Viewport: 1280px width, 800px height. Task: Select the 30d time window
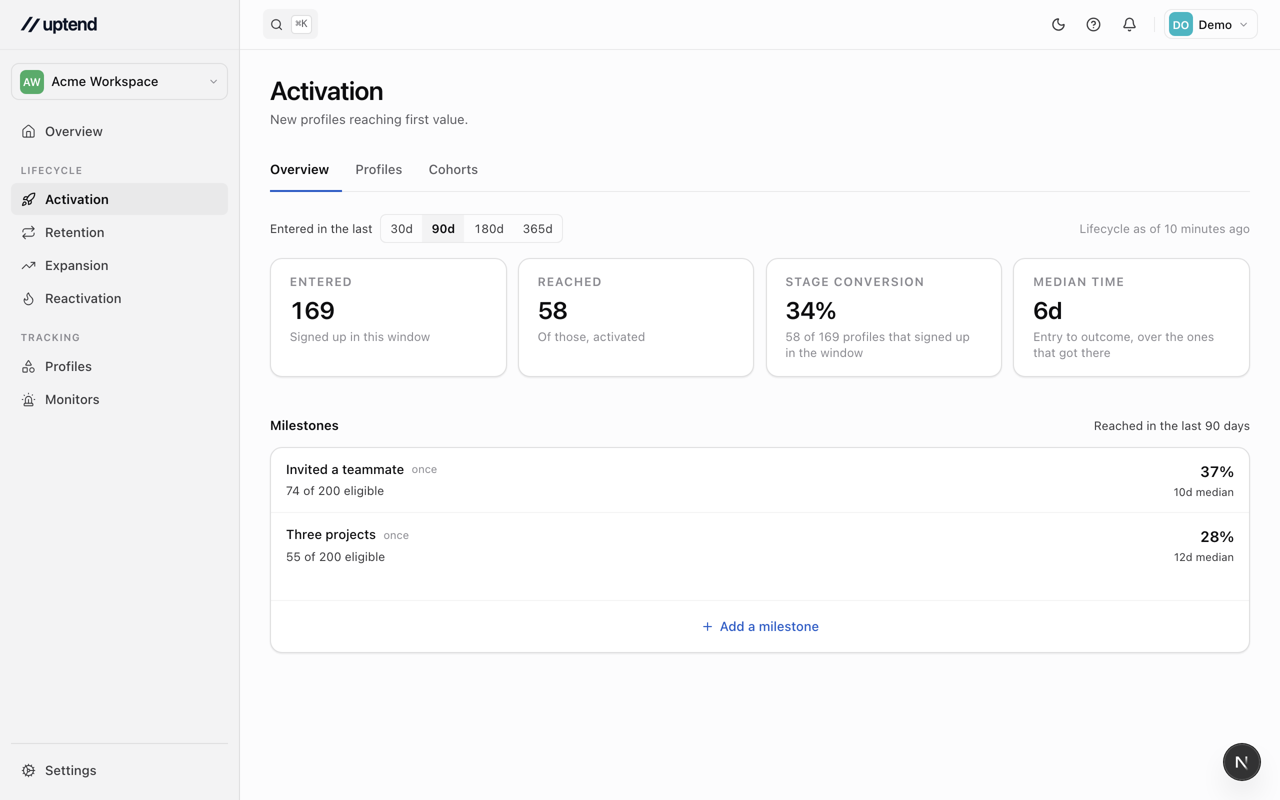click(x=401, y=228)
